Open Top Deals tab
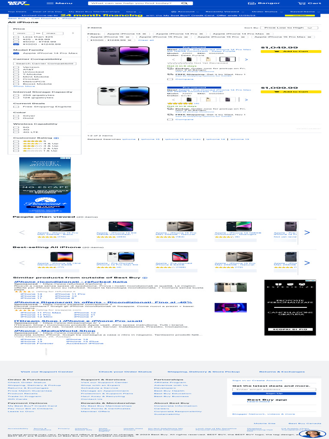Viewport: 329px width, 439px height. pos(17,12)
